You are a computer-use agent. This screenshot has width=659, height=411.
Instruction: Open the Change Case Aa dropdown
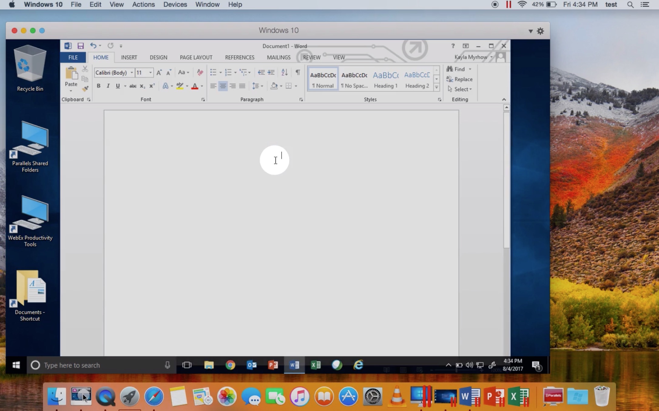point(184,72)
